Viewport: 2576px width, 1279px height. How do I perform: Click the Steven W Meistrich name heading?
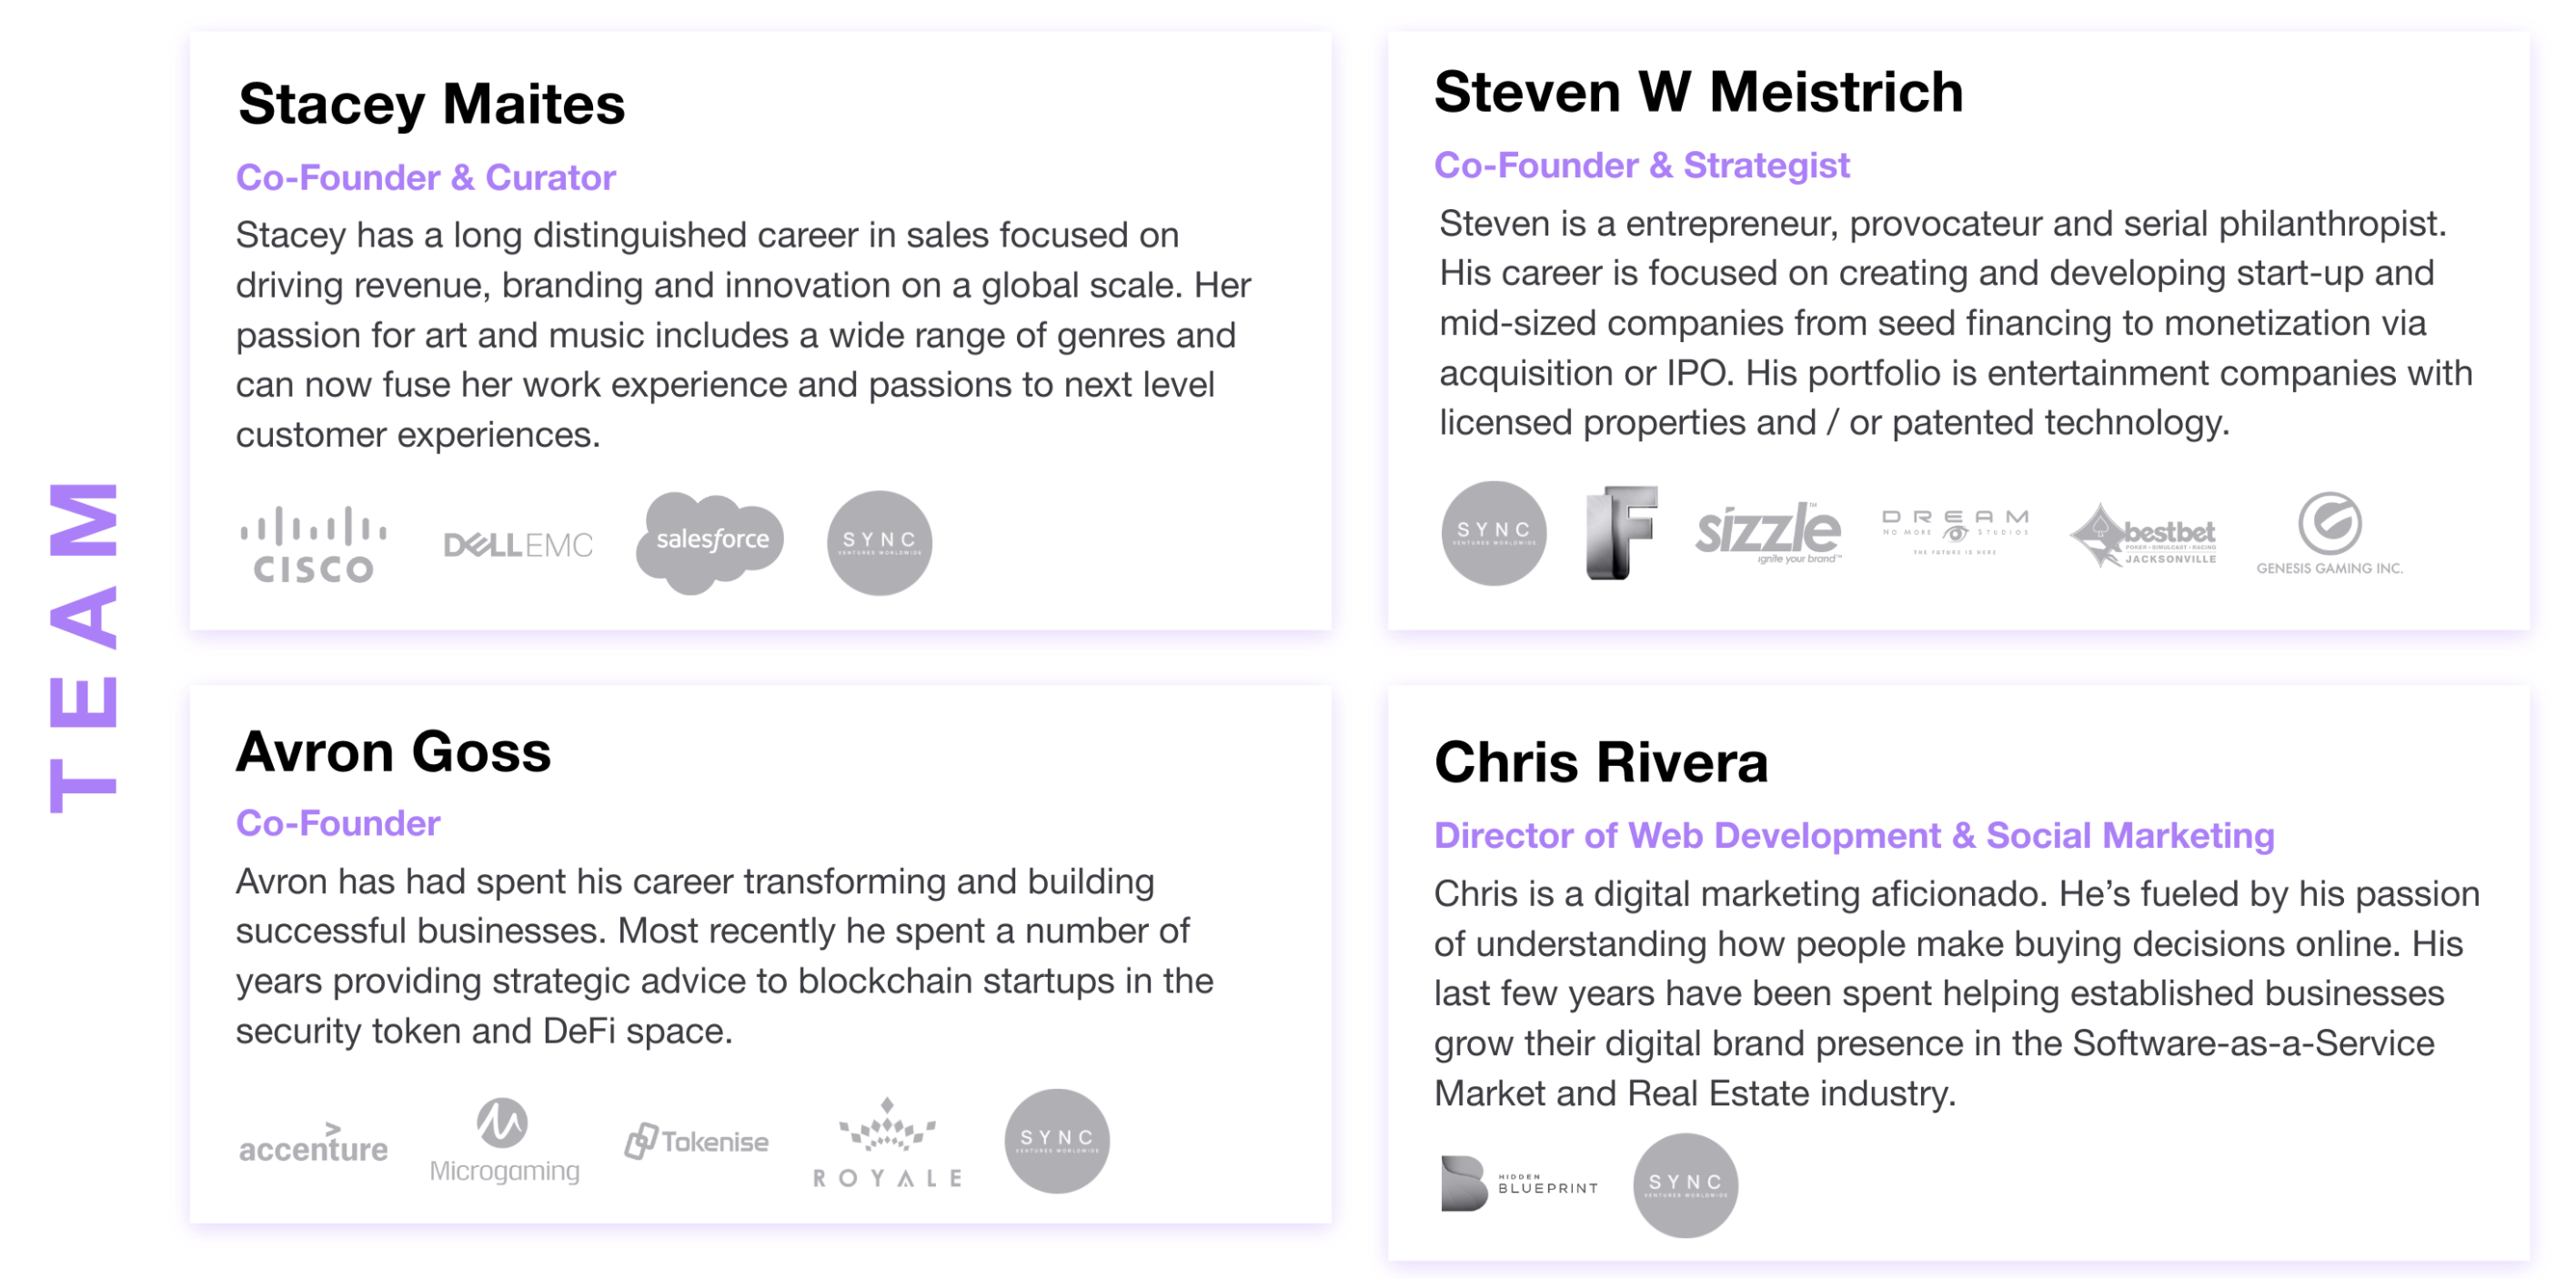tap(1698, 92)
